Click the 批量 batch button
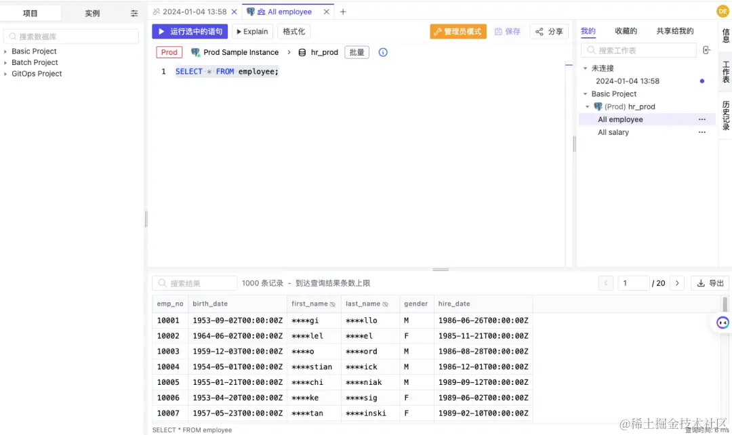The width and height of the screenshot is (732, 435). (x=357, y=52)
